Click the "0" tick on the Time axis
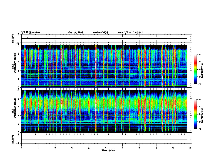 click(x=21, y=148)
